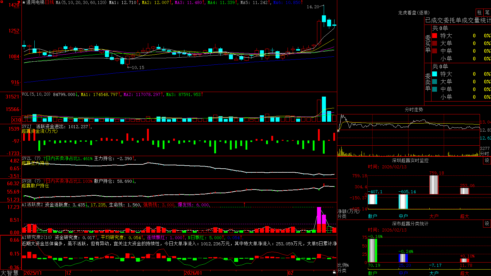Click the 12 month marker on timeline
The image size is (491, 276).
tap(68, 273)
